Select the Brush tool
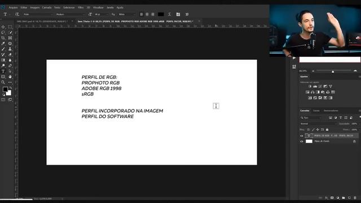 pyautogui.click(x=3, y=49)
